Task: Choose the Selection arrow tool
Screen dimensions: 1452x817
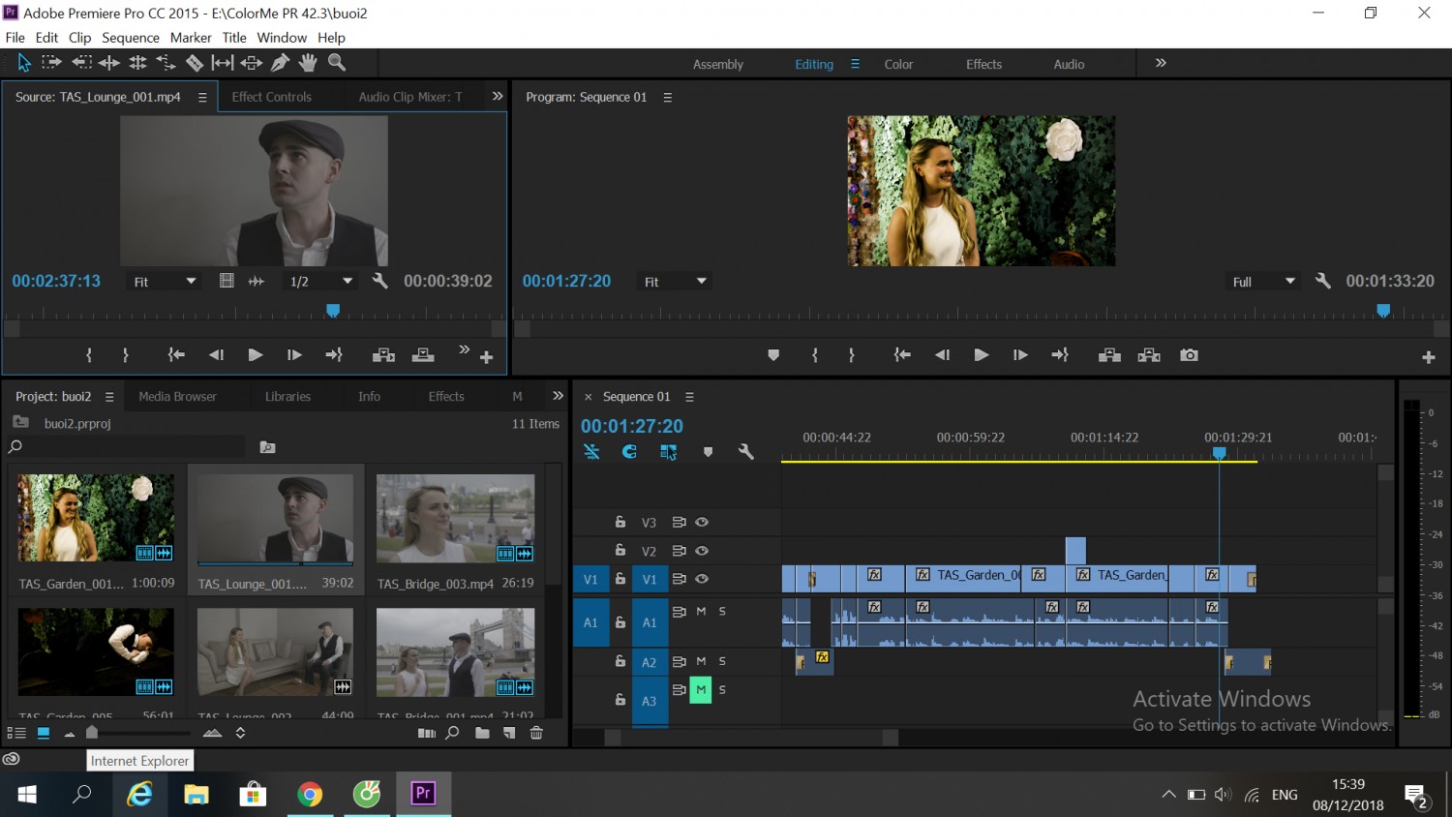Action: click(24, 63)
